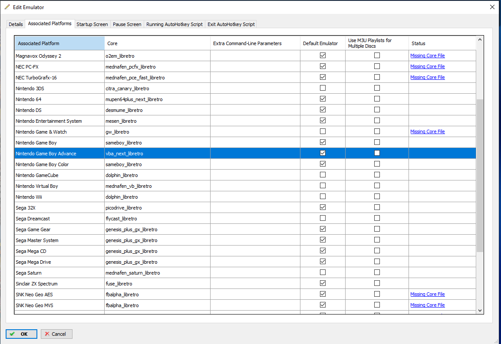Cancel the emulator edits
Image resolution: width=501 pixels, height=344 pixels.
tap(56, 334)
